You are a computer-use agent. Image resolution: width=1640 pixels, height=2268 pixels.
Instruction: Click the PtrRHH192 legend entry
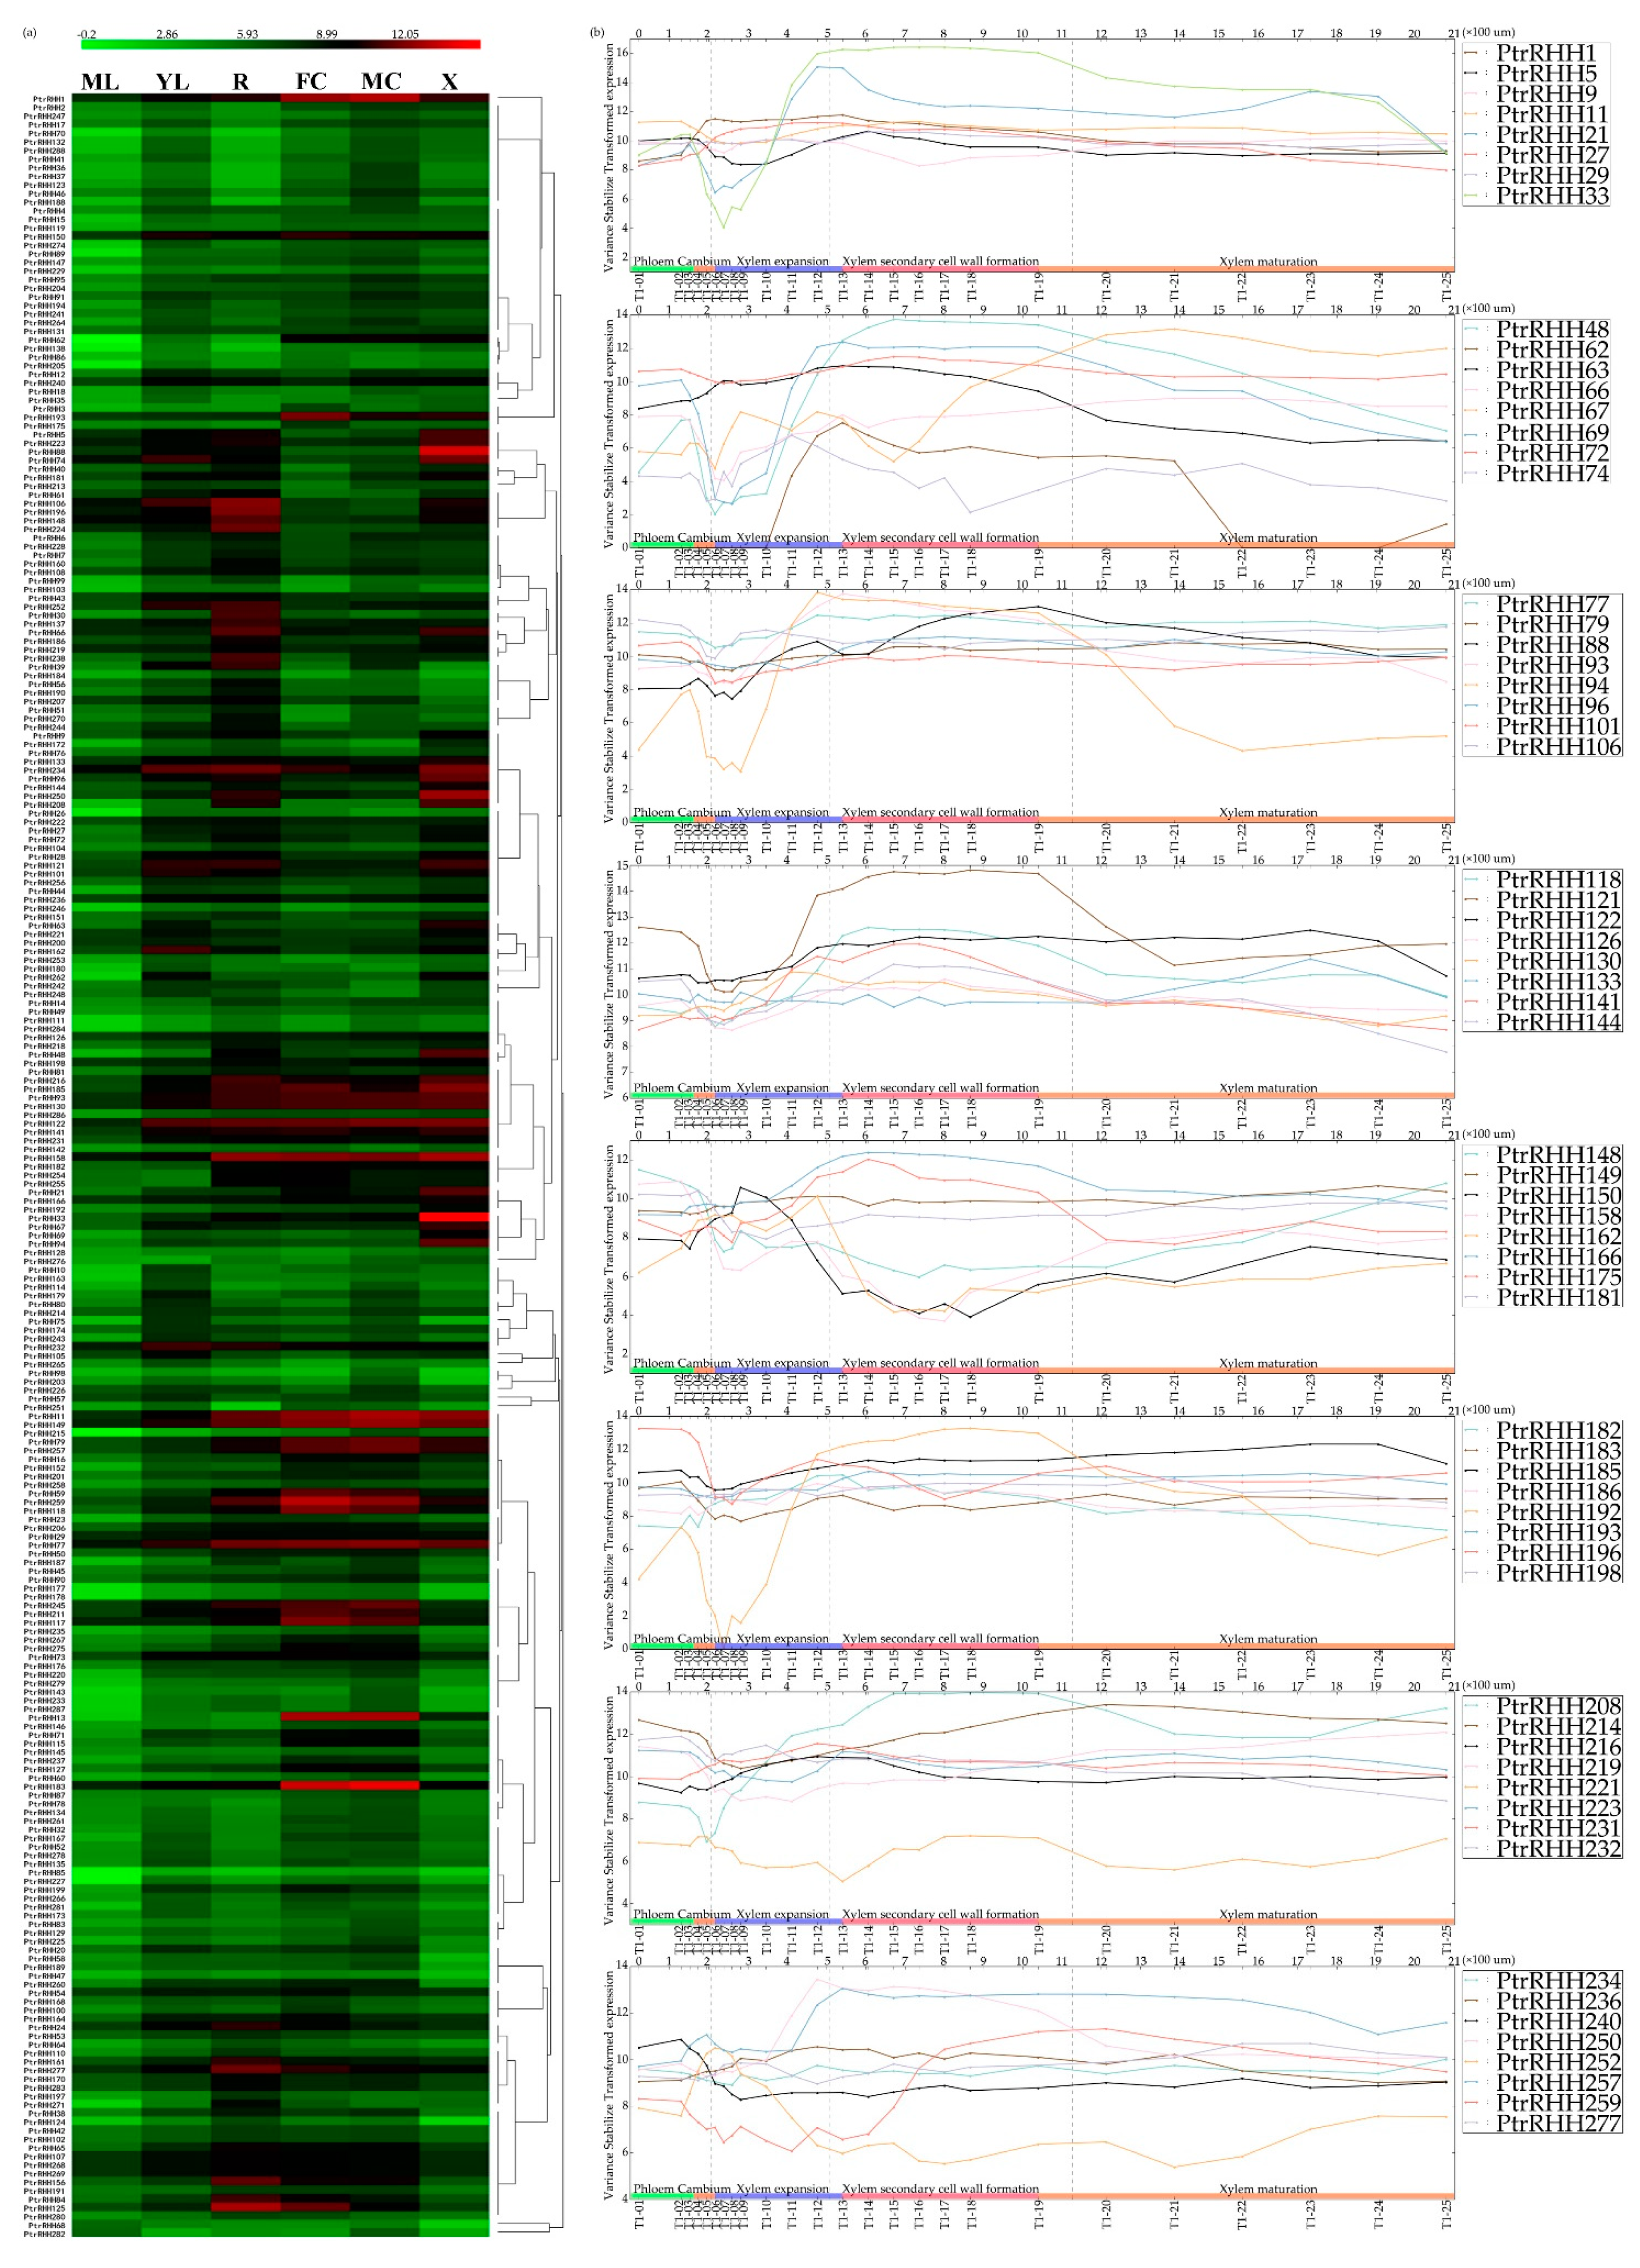point(1558,1512)
